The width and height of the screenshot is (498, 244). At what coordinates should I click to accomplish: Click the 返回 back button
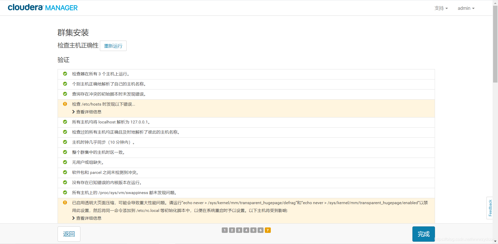click(x=69, y=234)
